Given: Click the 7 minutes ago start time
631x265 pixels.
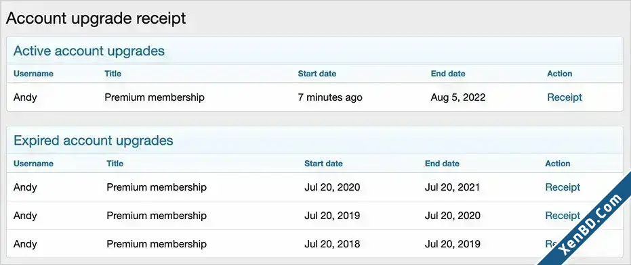Looking at the screenshot, I should click(x=330, y=97).
